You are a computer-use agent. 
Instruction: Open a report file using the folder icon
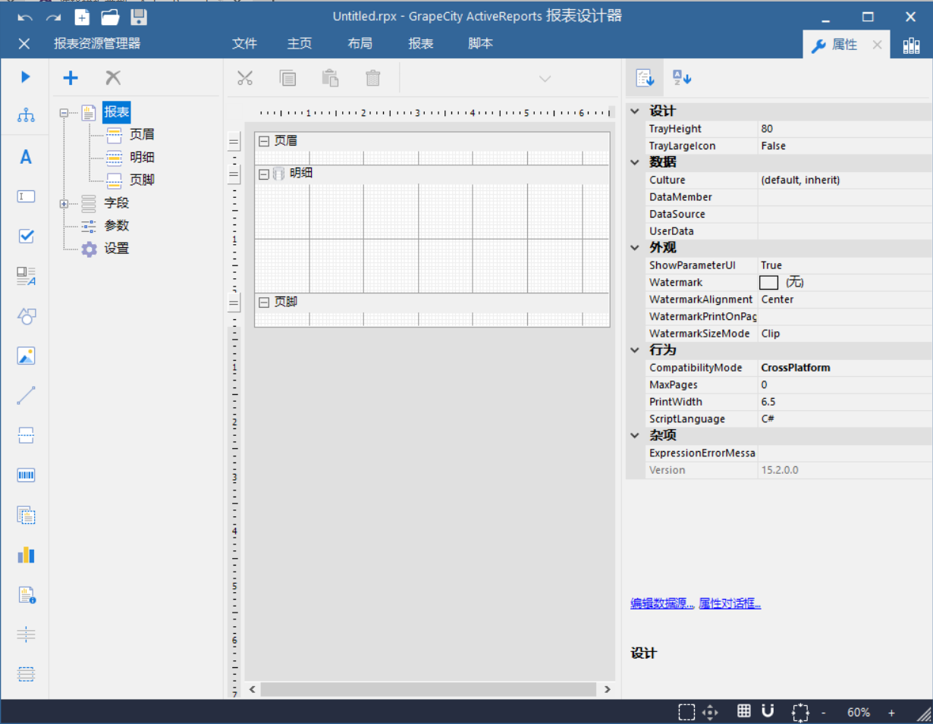110,17
